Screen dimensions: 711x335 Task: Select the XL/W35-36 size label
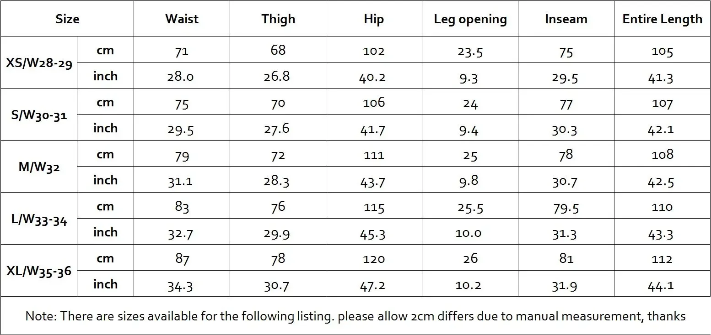coord(39,271)
